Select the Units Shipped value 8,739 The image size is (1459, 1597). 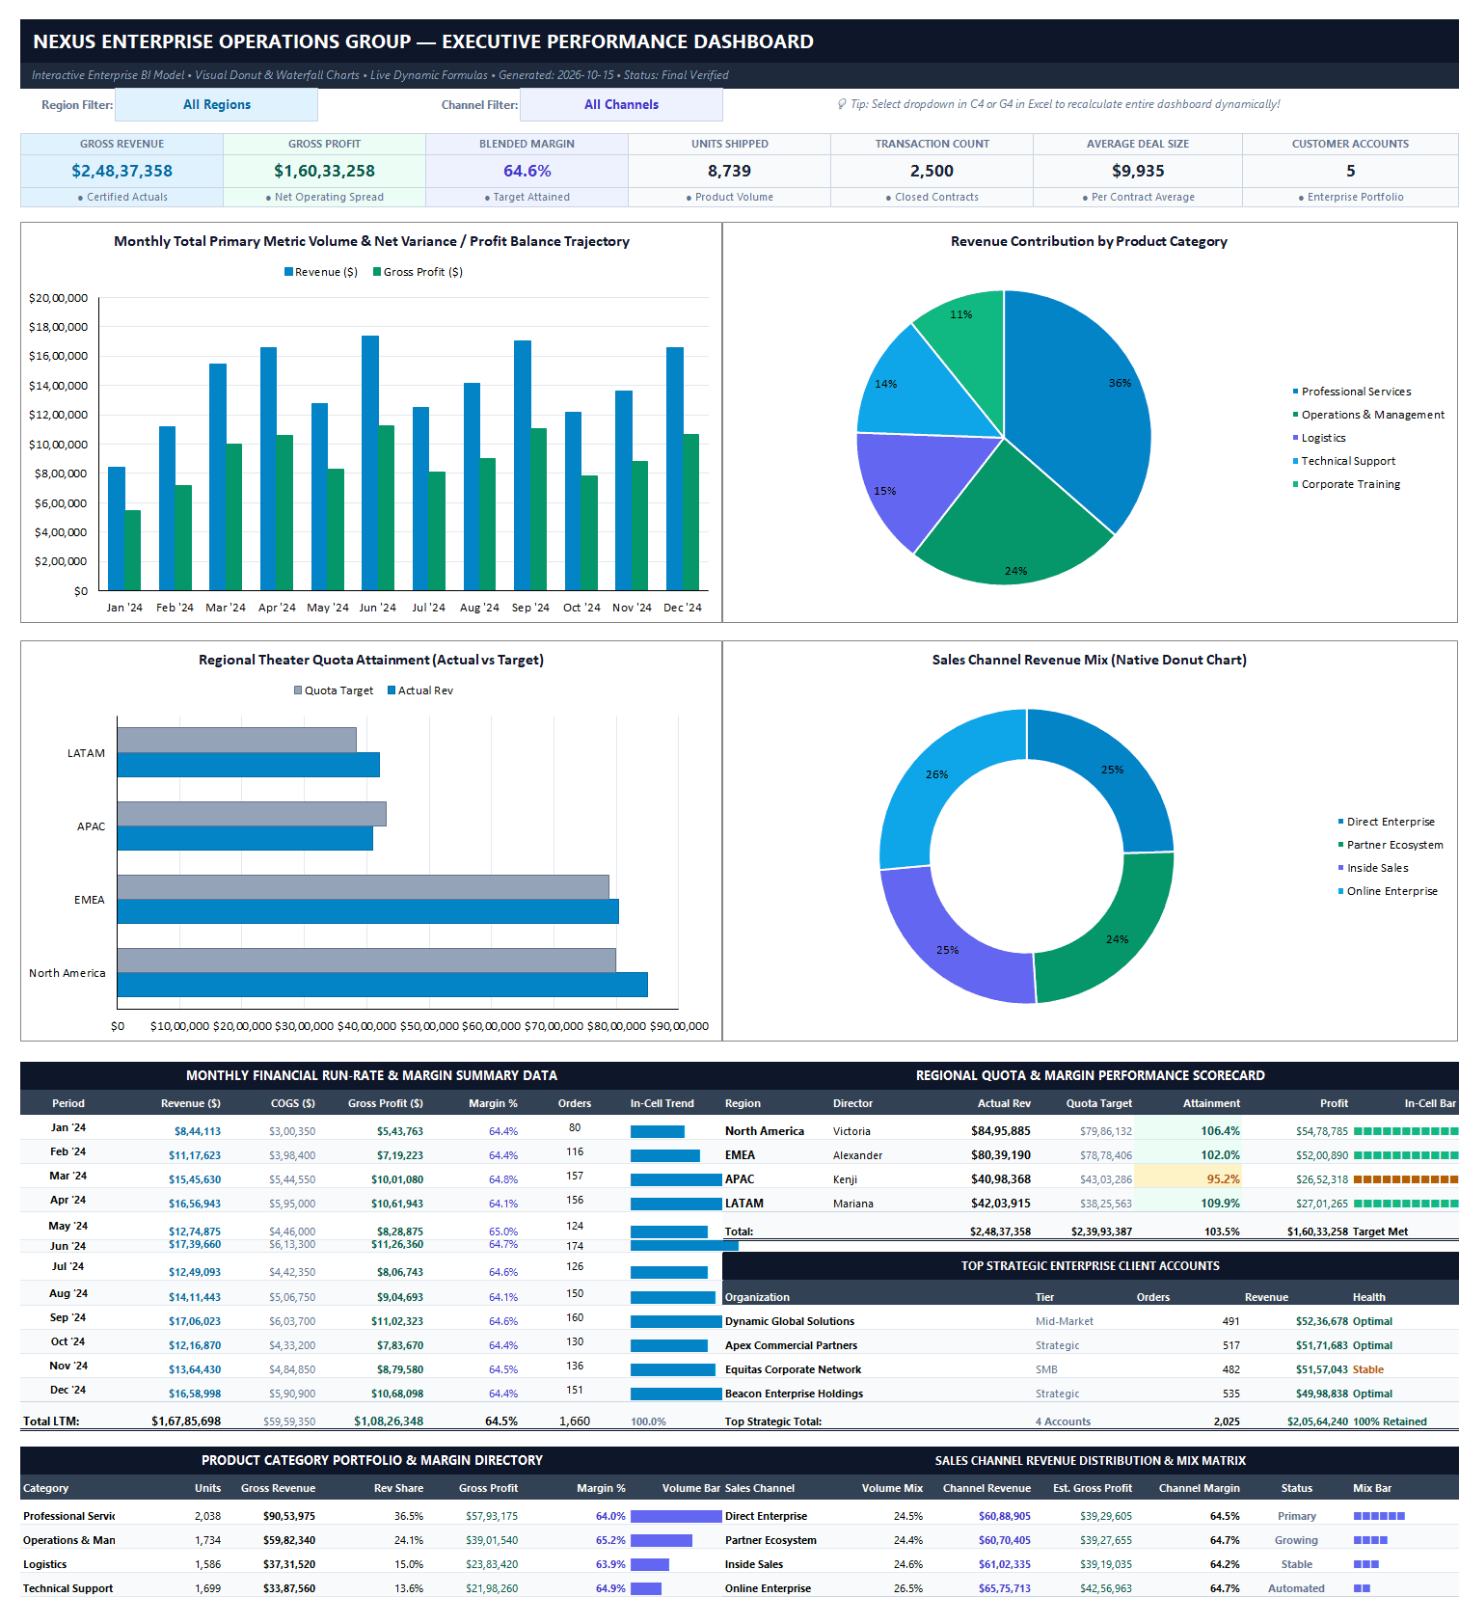point(729,171)
